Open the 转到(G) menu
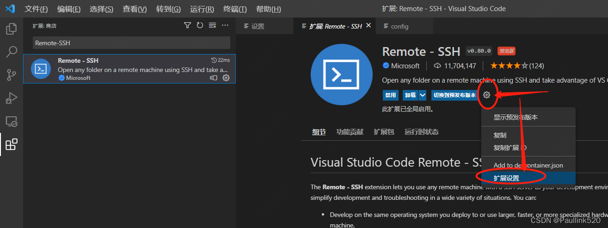The image size is (608, 228). coord(168,9)
